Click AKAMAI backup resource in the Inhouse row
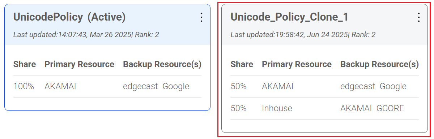Screen dimensions: 434x139 pyautogui.click(x=356, y=108)
